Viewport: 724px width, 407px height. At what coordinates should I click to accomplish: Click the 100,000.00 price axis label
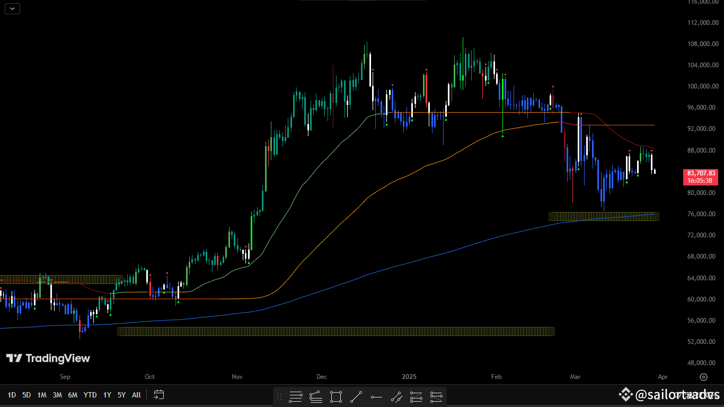tap(703, 86)
